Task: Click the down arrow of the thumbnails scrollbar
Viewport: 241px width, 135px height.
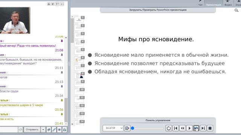Action: [72, 124]
